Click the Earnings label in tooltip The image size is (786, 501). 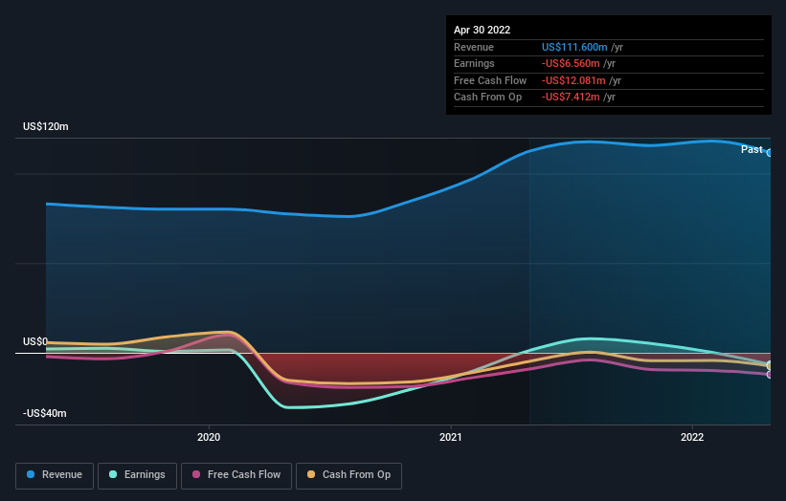pyautogui.click(x=474, y=63)
